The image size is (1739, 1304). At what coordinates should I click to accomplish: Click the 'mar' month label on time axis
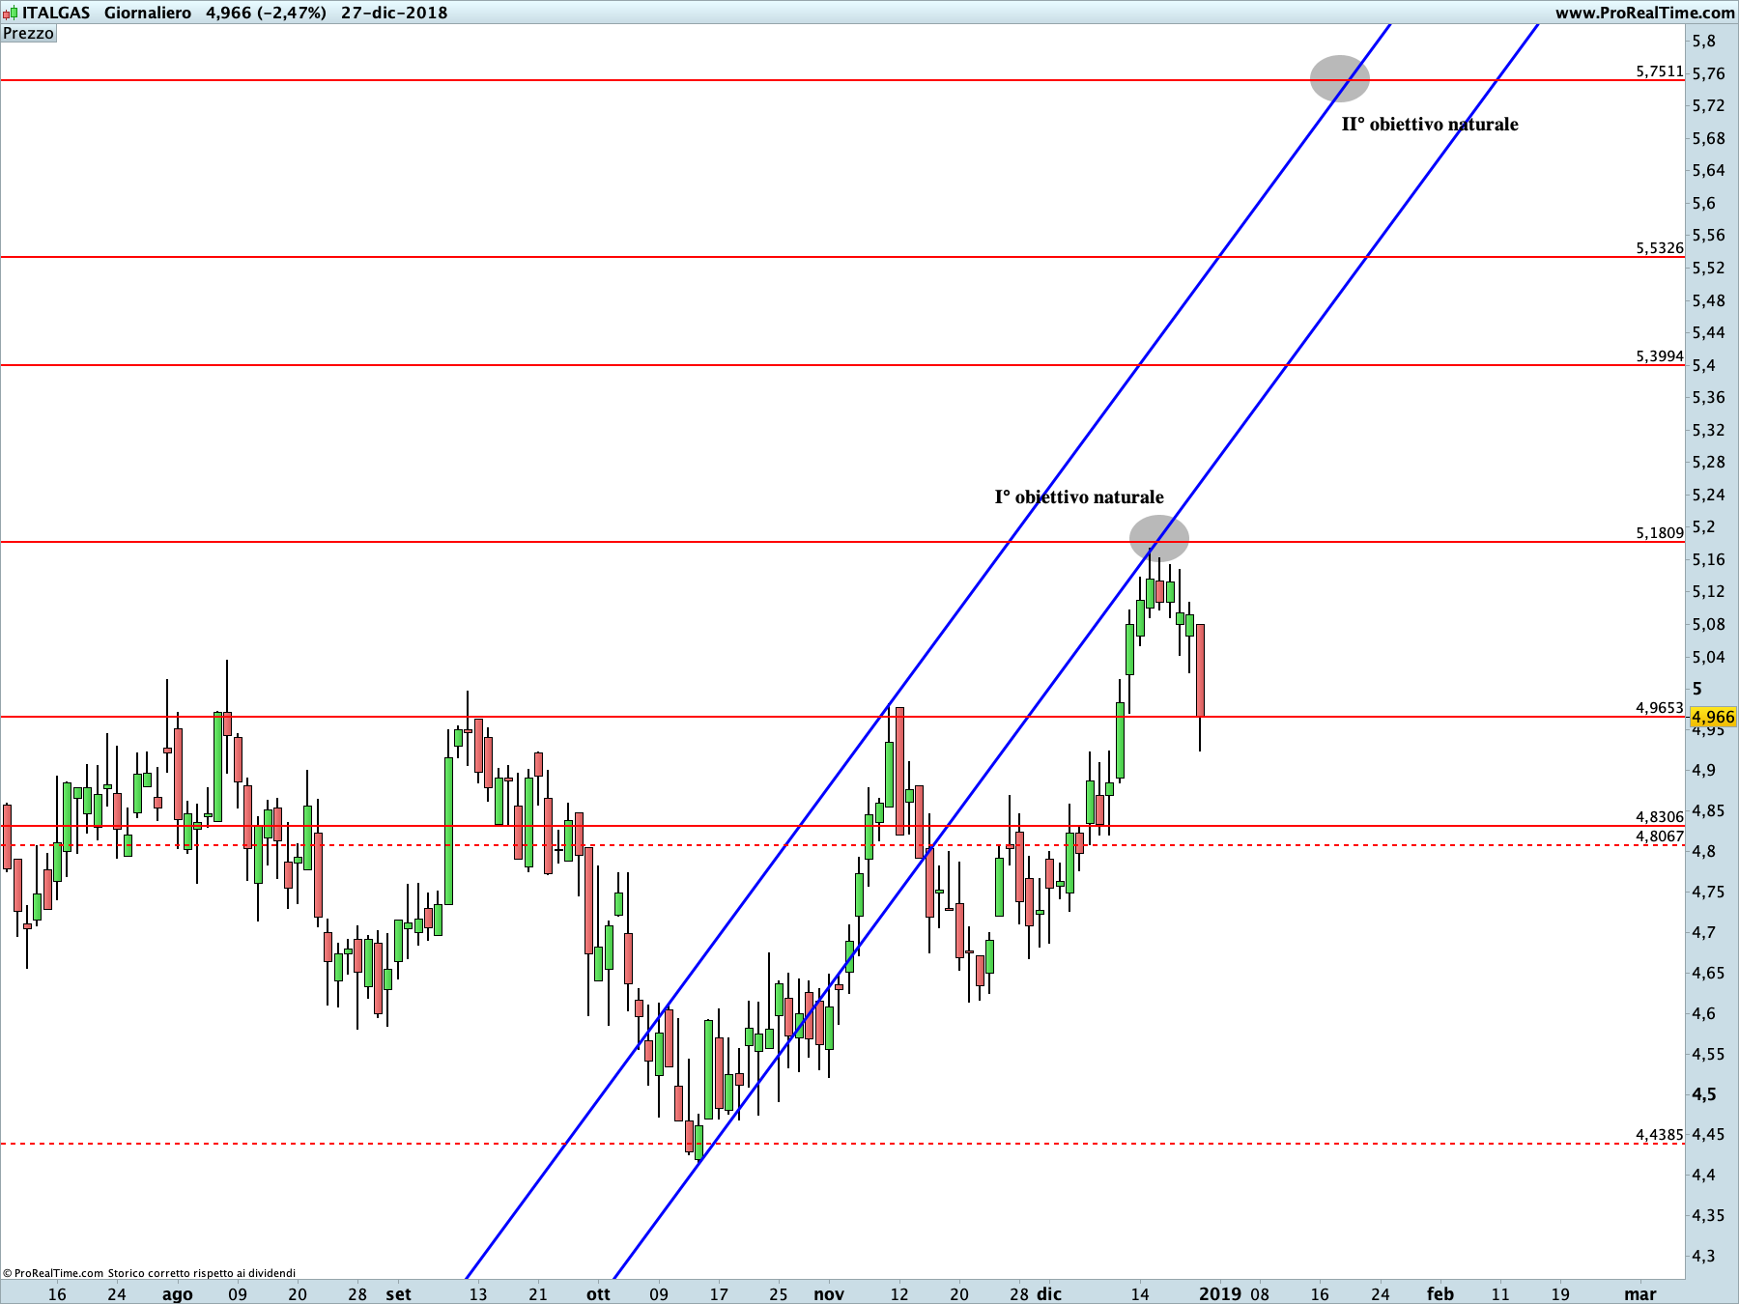pyautogui.click(x=1640, y=1294)
